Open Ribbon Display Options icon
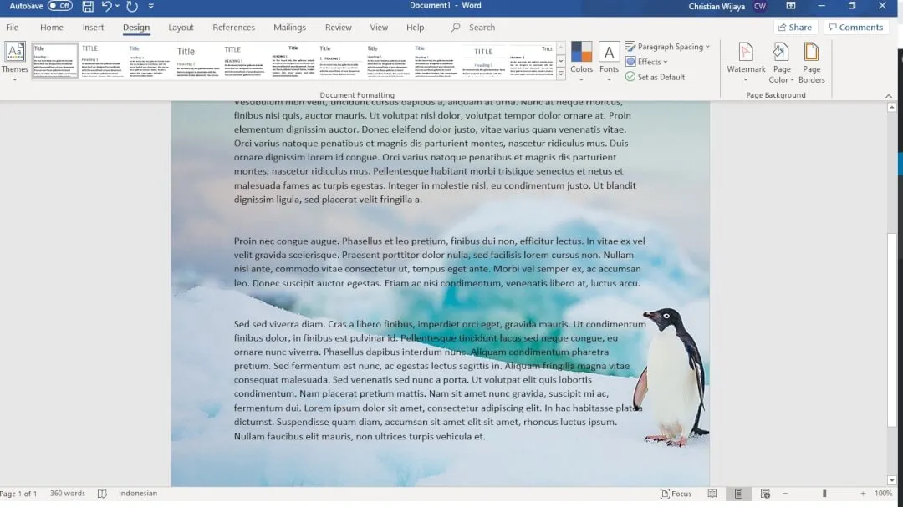The width and height of the screenshot is (903, 507). pyautogui.click(x=791, y=6)
